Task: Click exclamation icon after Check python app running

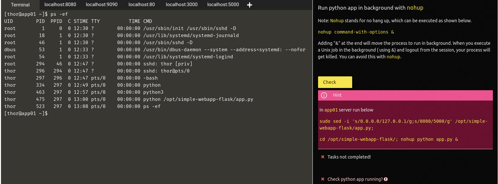Action: [386, 179]
